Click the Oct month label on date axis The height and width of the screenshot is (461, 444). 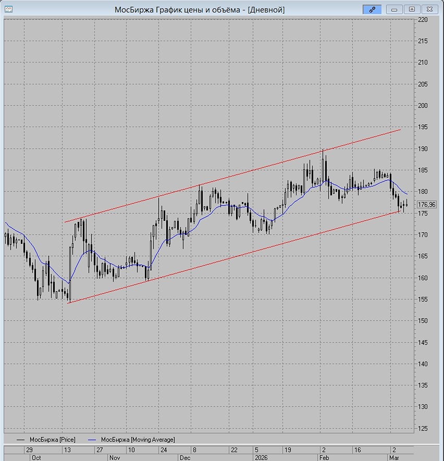[36, 458]
